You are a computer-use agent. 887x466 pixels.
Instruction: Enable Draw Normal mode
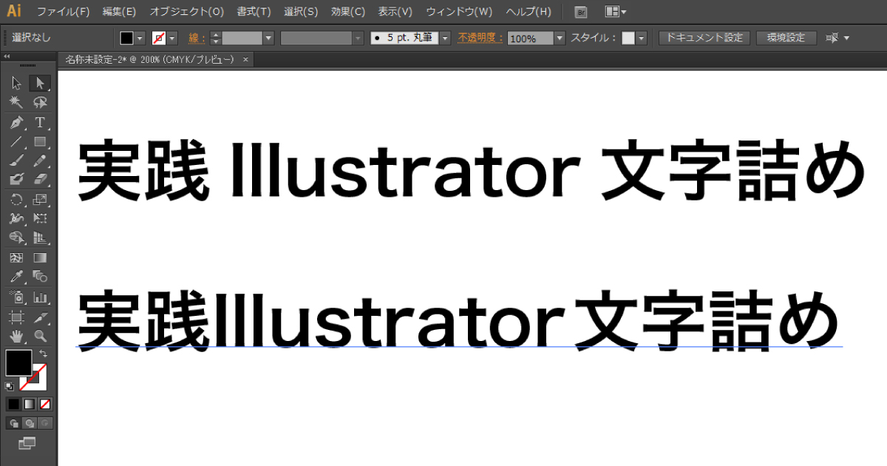click(13, 423)
